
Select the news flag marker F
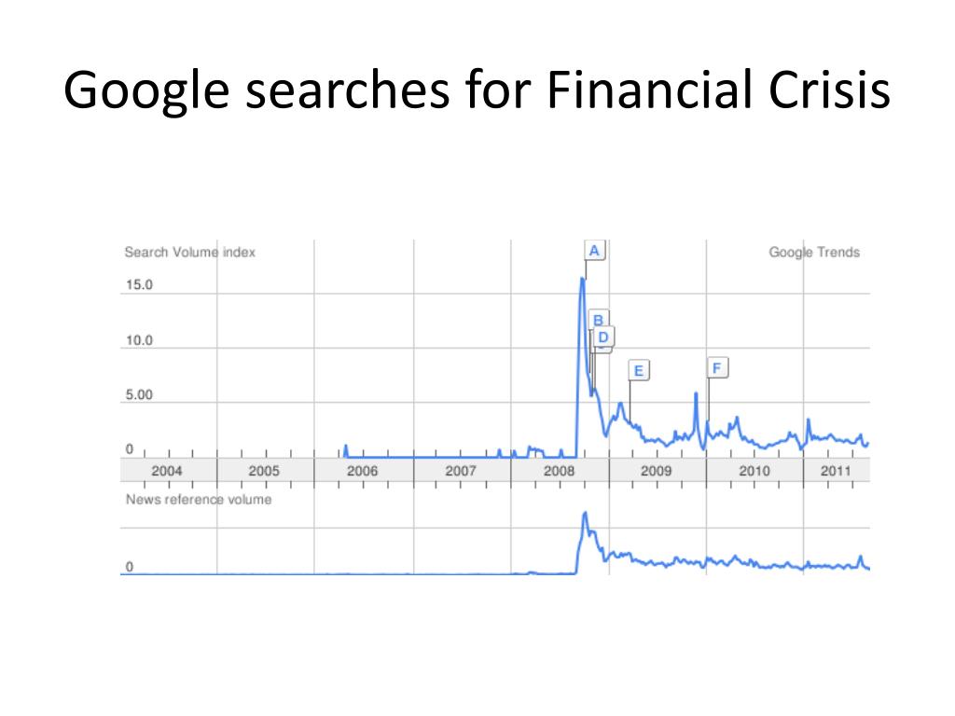pyautogui.click(x=717, y=367)
